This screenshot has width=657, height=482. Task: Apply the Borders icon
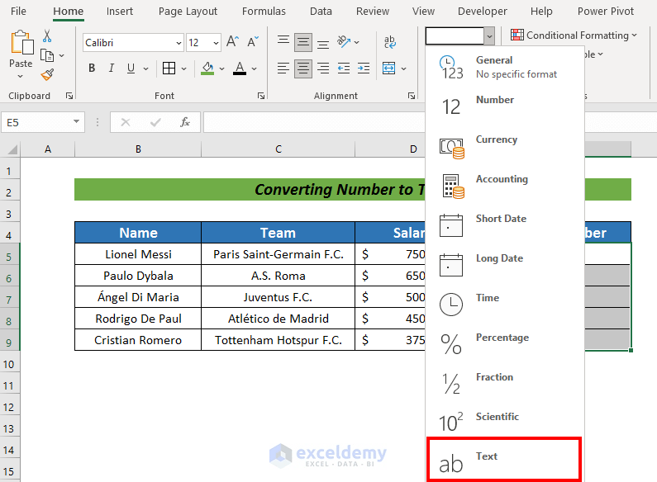[x=169, y=68]
